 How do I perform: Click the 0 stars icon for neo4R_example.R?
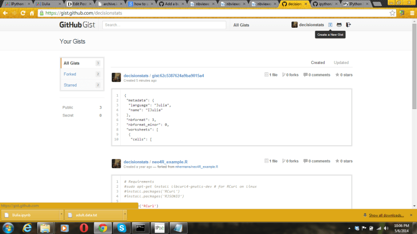[x=337, y=161]
